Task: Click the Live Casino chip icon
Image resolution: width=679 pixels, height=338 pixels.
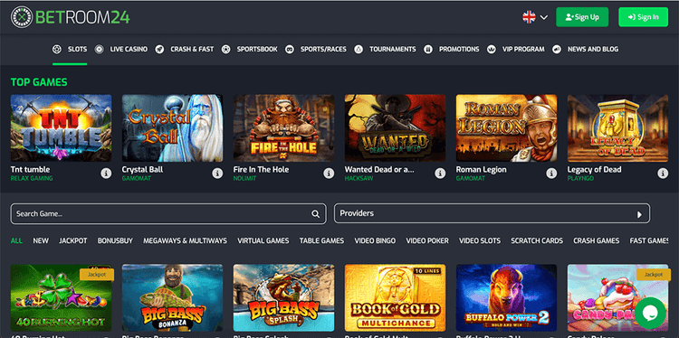Action: coord(100,50)
